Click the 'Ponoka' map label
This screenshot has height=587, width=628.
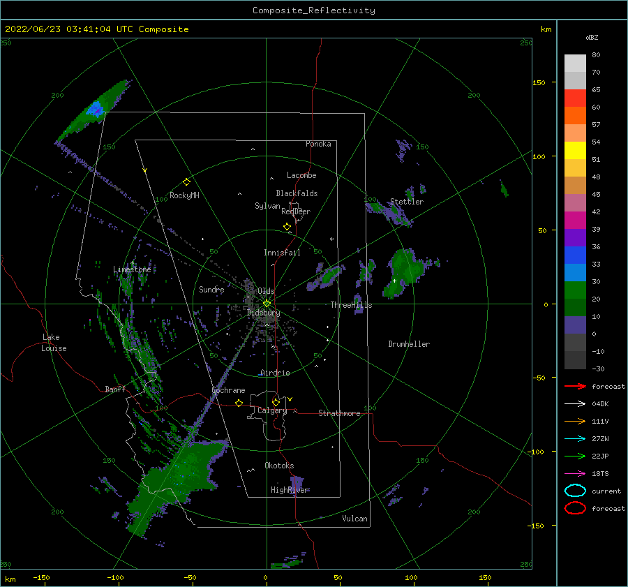pos(318,144)
